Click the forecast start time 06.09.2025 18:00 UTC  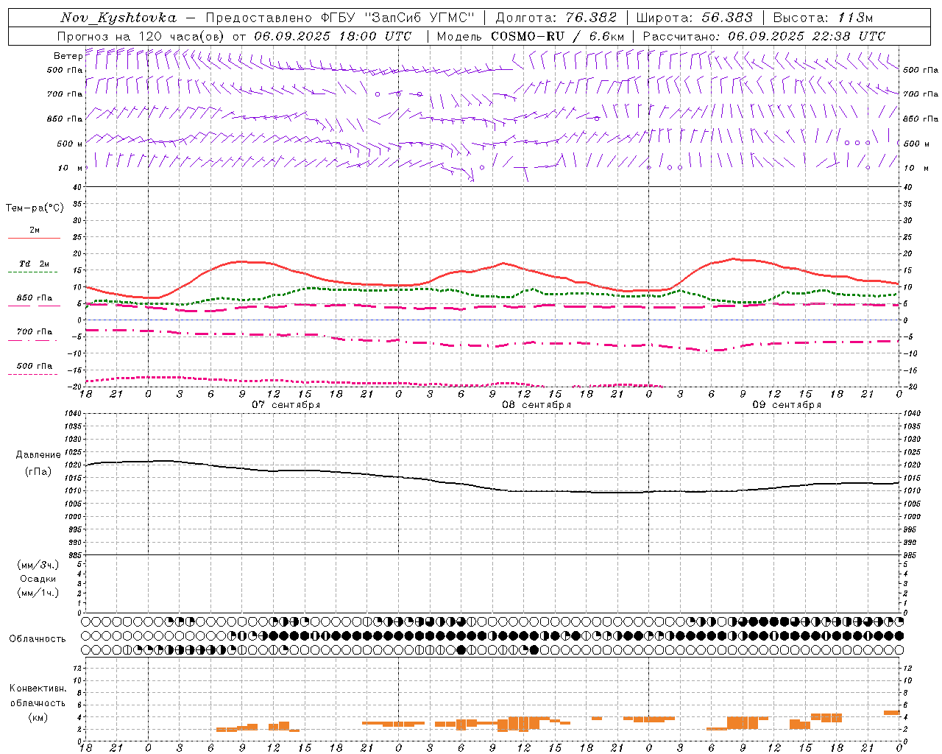pos(333,36)
